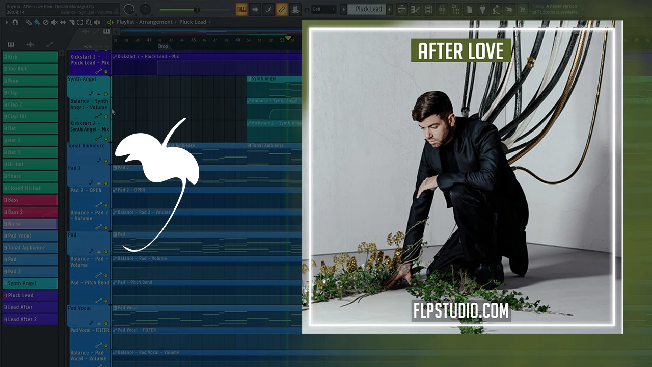Click the right-arrow countdown icon in top toolbar
The height and width of the screenshot is (367, 652).
pyautogui.click(x=255, y=9)
